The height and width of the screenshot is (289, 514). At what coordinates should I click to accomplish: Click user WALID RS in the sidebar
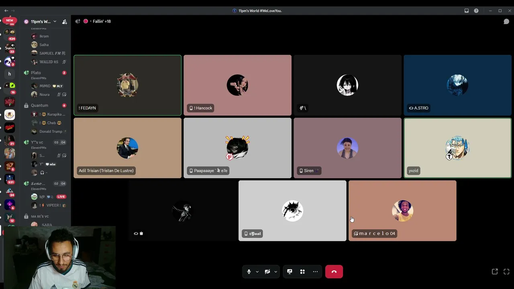49,62
